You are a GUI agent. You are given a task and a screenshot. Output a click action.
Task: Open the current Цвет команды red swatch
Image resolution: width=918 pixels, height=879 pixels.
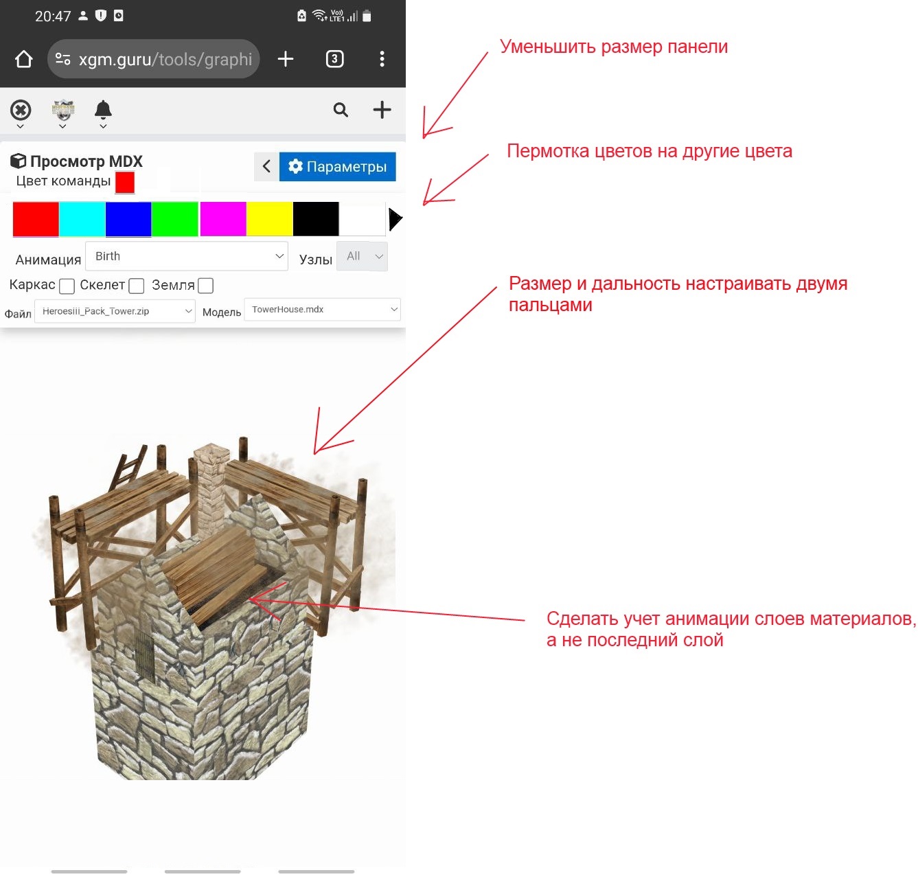click(125, 182)
